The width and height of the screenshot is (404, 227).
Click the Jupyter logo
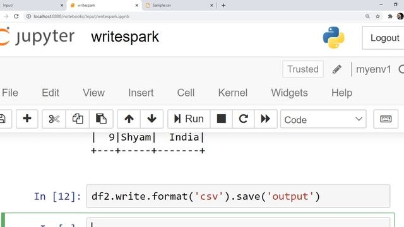pyautogui.click(x=37, y=37)
